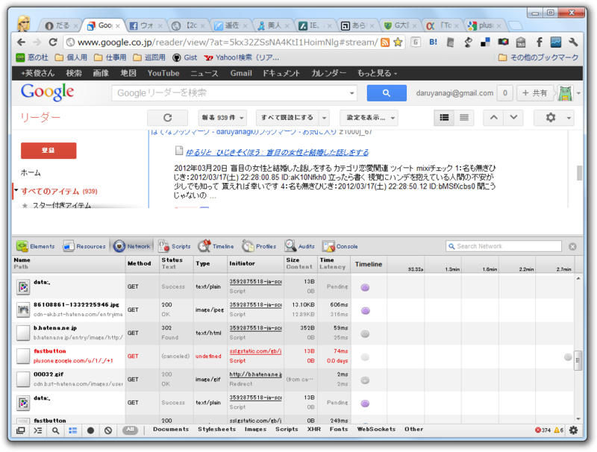This screenshot has height=452, width=597.
Task: Open the Timeline panel in DevTools
Action: click(216, 246)
